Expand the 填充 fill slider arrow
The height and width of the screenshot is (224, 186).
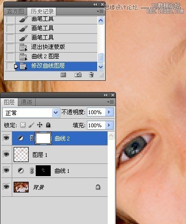pos(109,125)
